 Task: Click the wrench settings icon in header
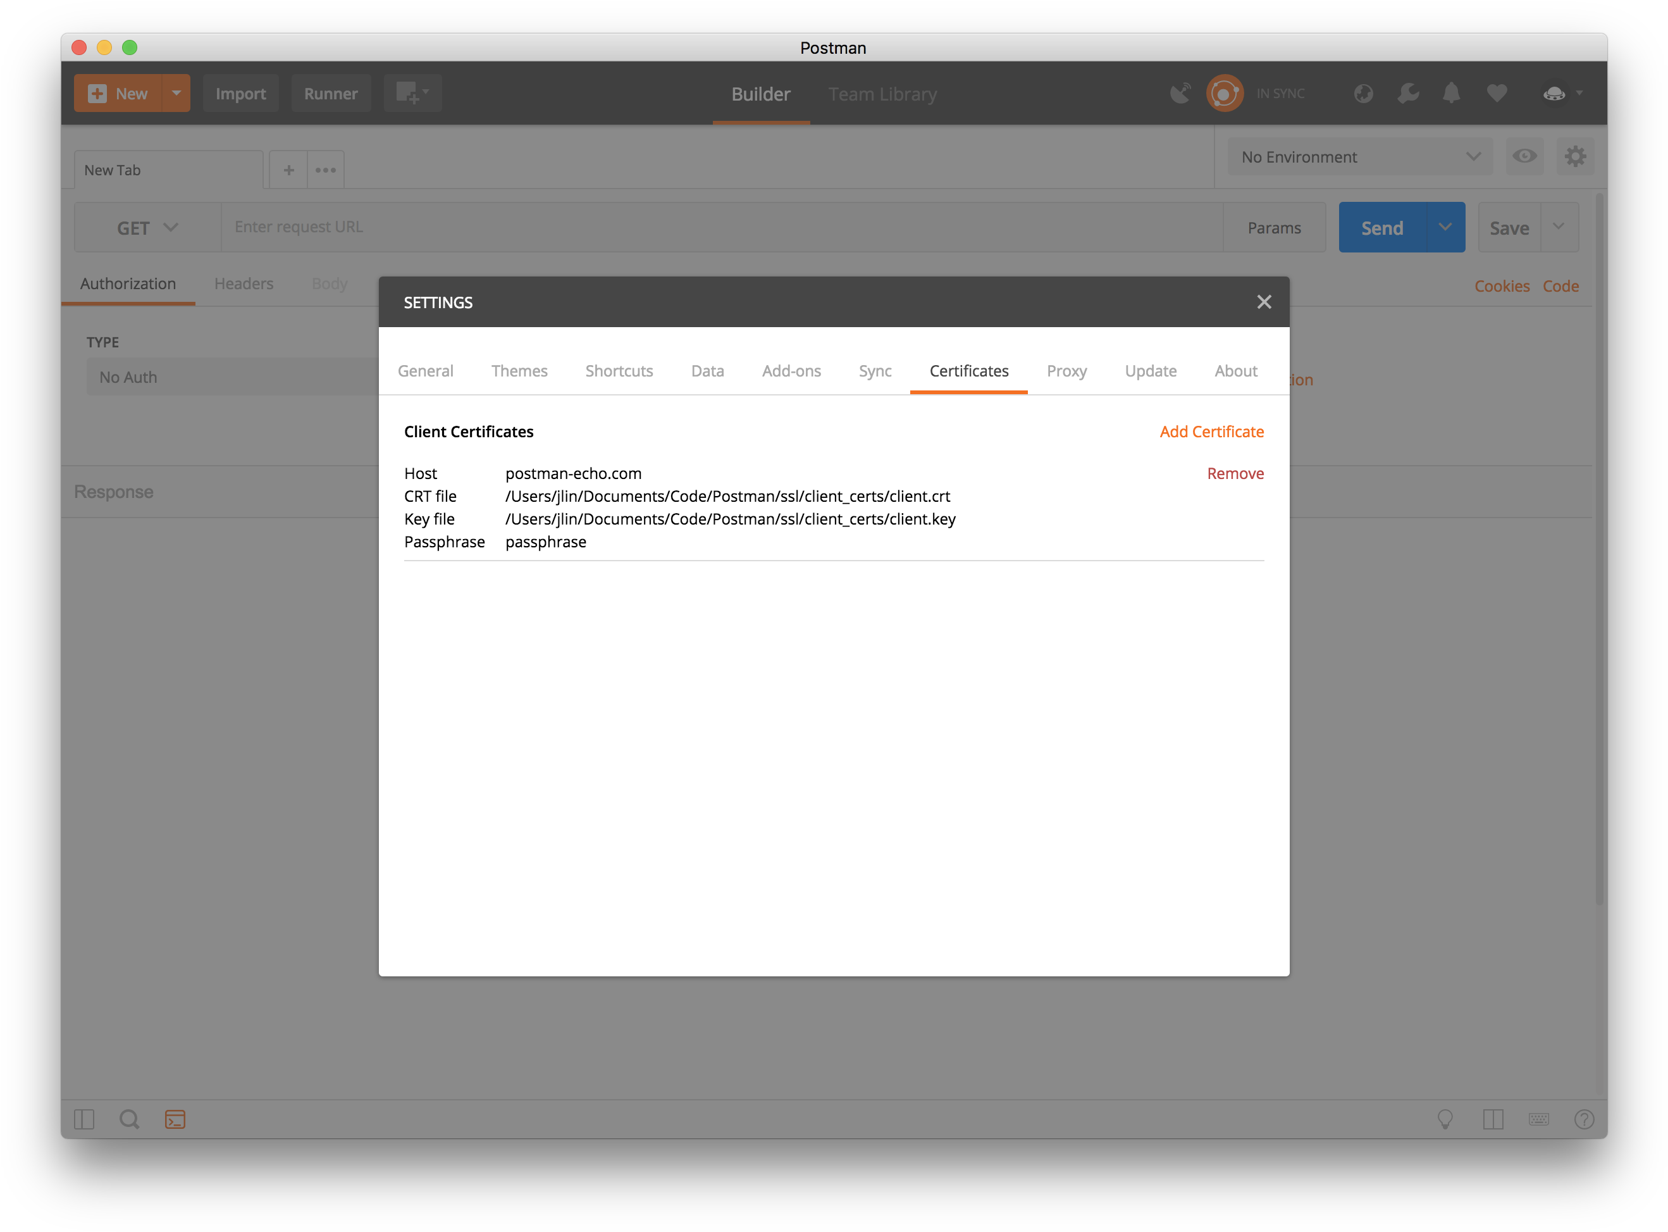[1408, 93]
